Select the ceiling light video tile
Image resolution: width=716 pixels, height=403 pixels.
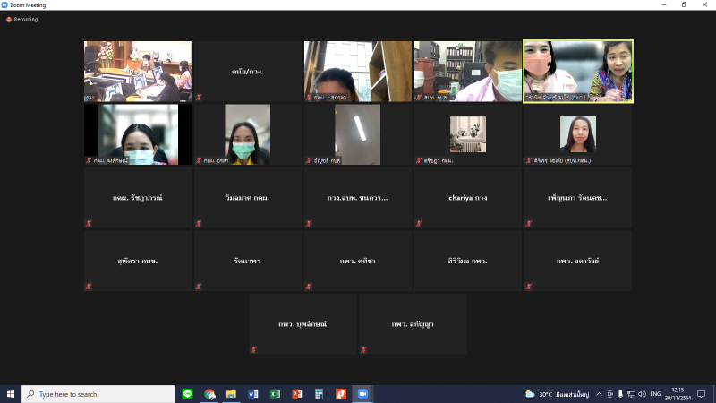358,134
